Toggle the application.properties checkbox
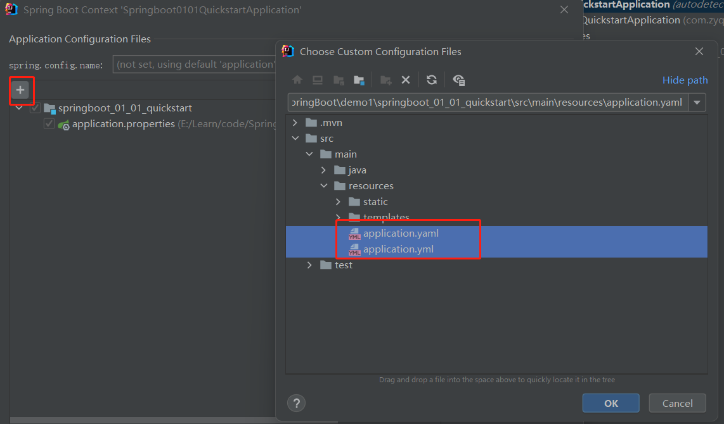This screenshot has height=424, width=724. point(49,123)
